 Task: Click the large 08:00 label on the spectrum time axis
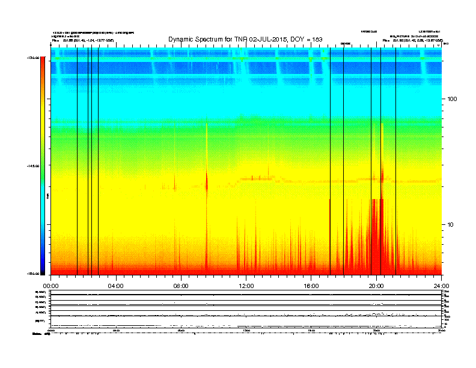(x=181, y=286)
